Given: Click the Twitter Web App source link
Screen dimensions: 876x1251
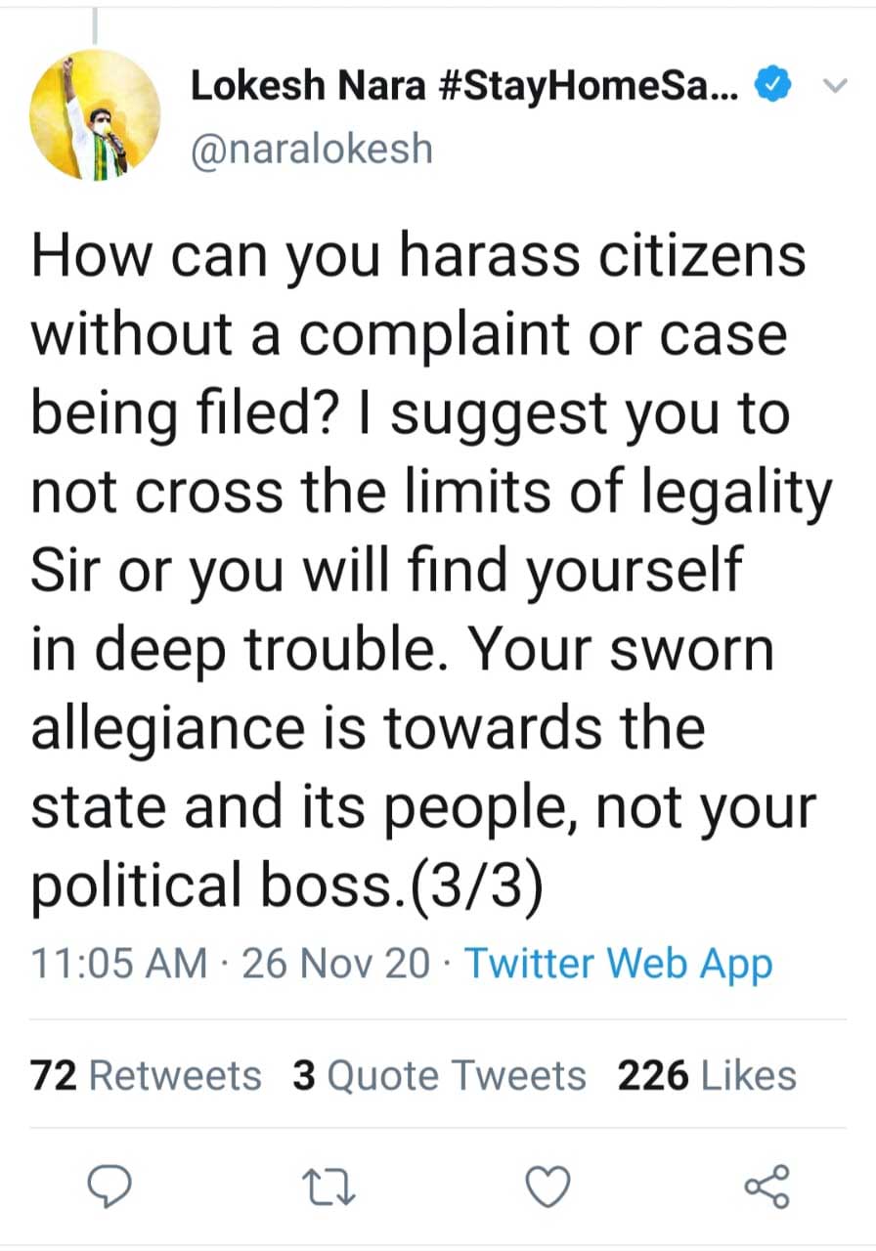Looking at the screenshot, I should point(617,963).
